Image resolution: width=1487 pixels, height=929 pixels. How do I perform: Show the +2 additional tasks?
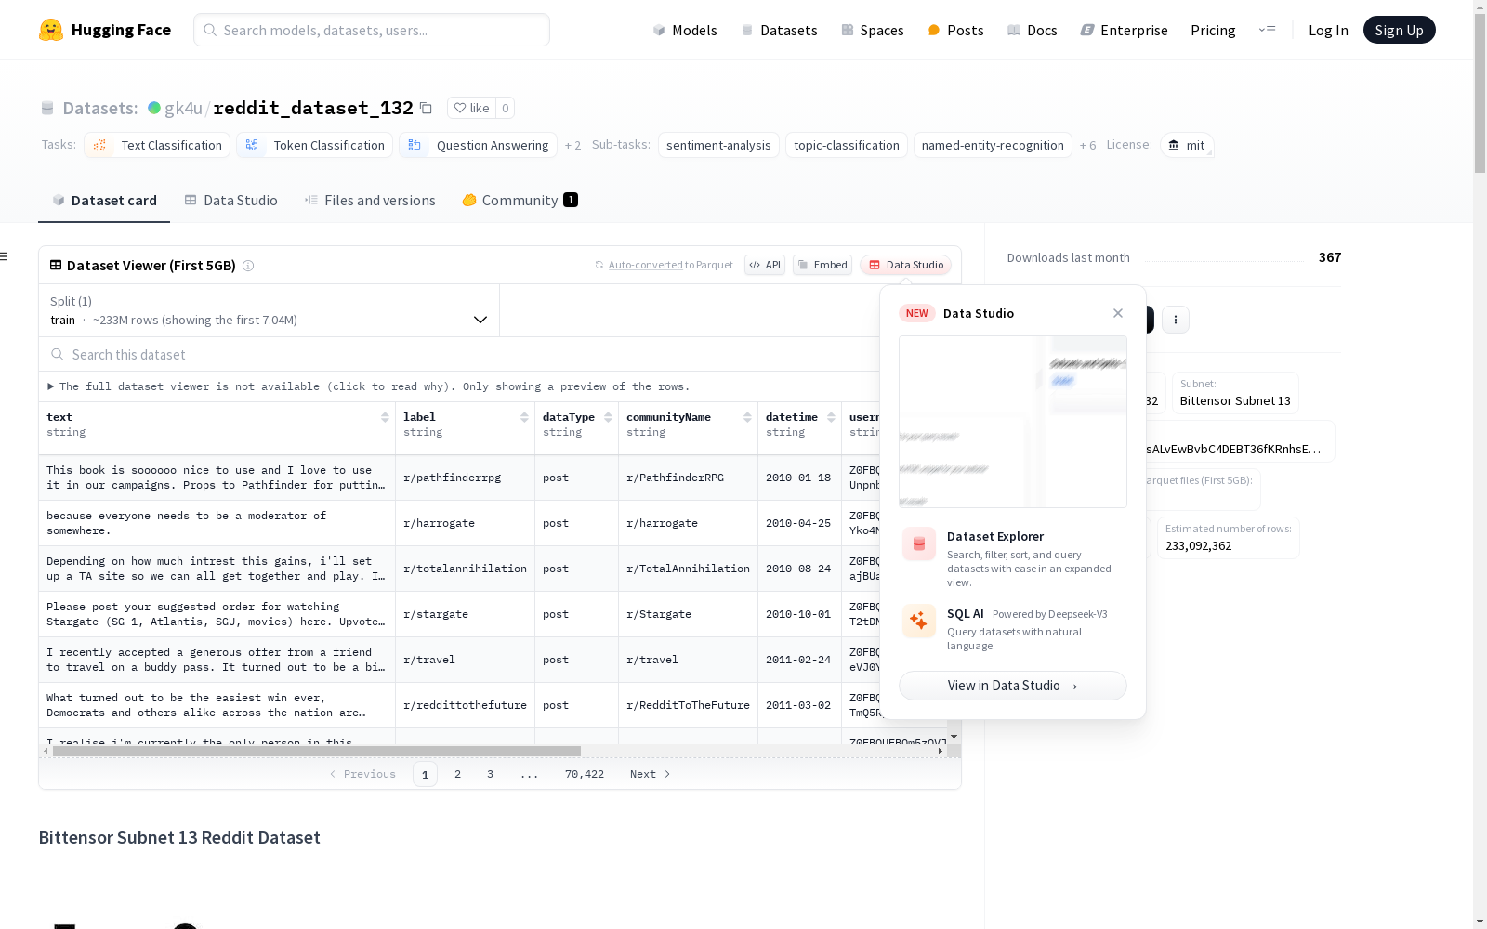(x=572, y=146)
